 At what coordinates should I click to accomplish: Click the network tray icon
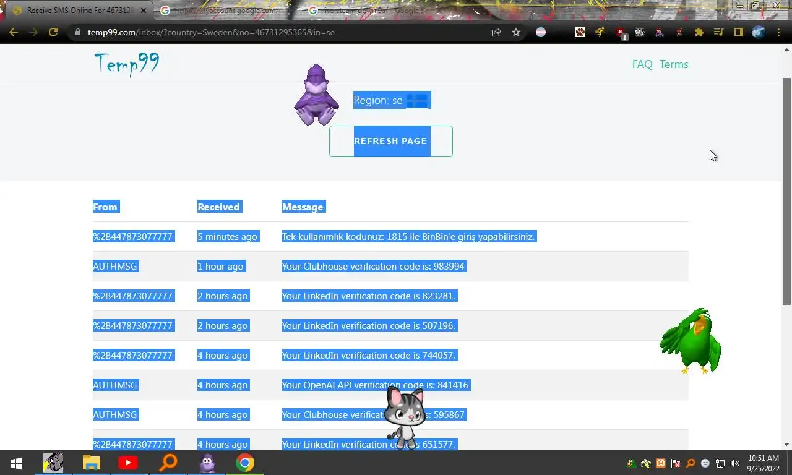pyautogui.click(x=720, y=463)
